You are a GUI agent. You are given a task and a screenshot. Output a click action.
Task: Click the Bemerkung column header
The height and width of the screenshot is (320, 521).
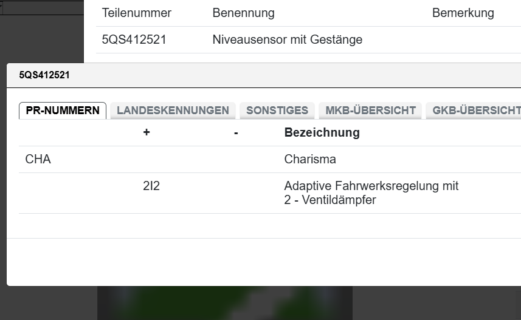[463, 13]
